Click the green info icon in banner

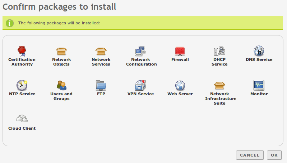tap(9, 23)
